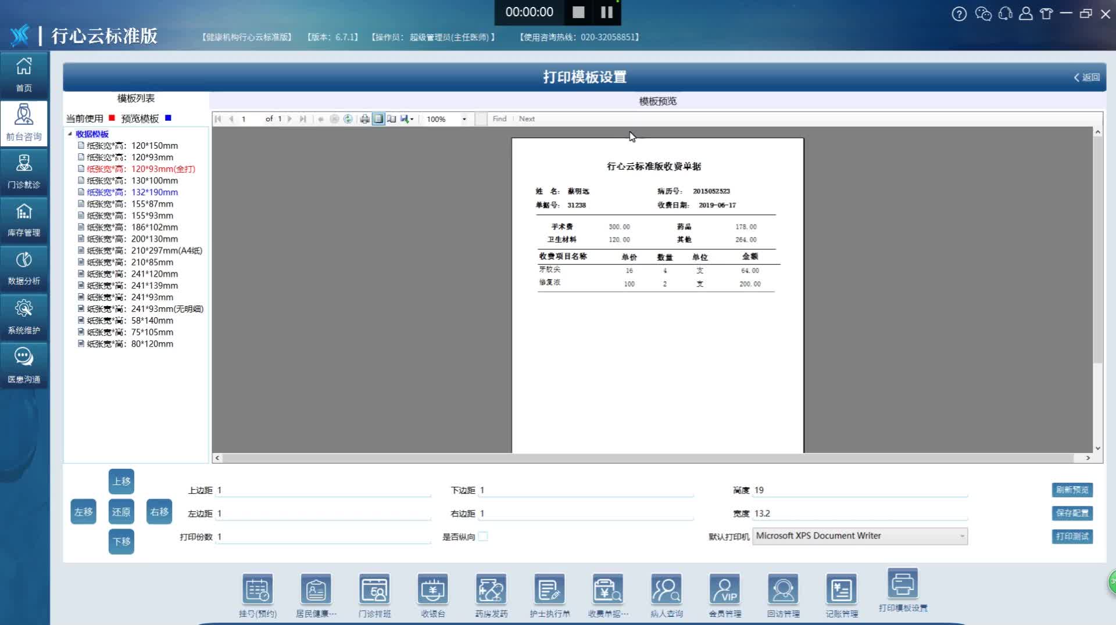Click the 上移 move up button
1116x625 pixels.
[121, 482]
